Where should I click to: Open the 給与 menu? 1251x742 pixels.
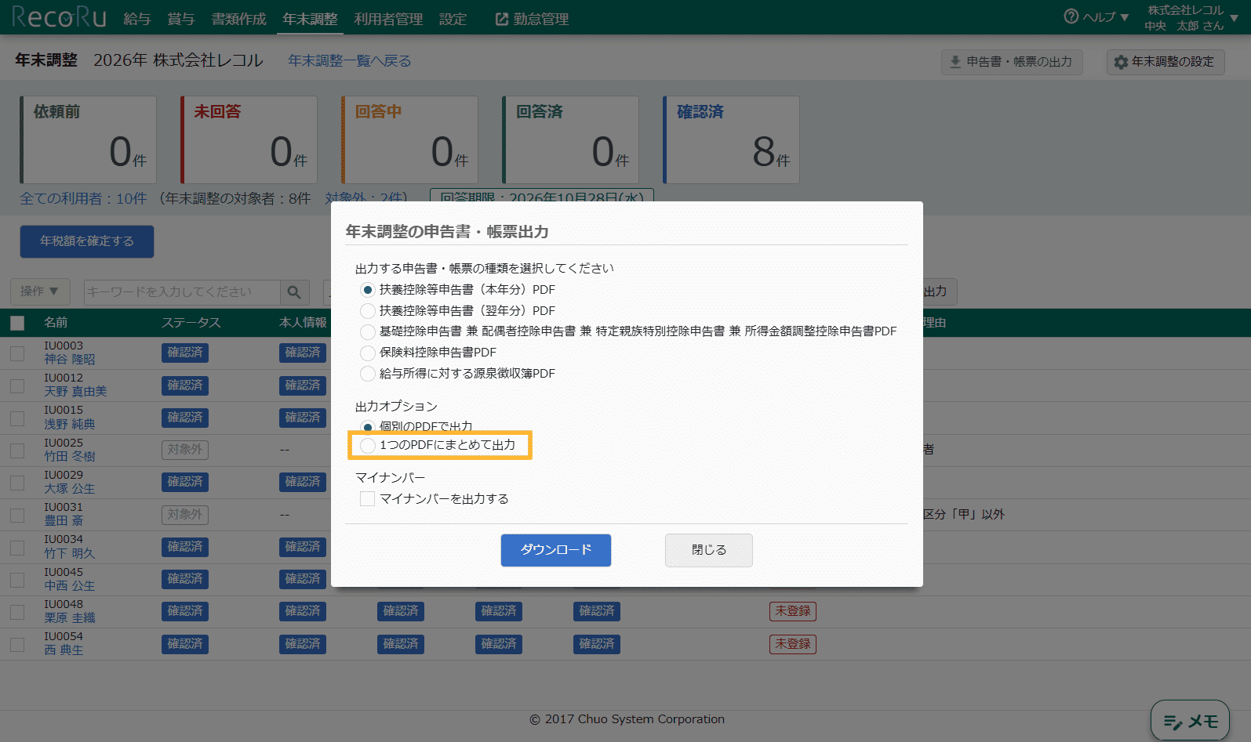[137, 19]
